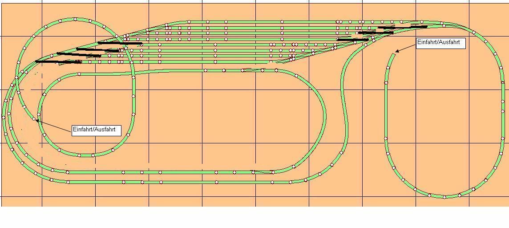Screen dimensions: 509x228
Task: Select the bottom curve of the right-hand oval loop
Action: (444, 196)
